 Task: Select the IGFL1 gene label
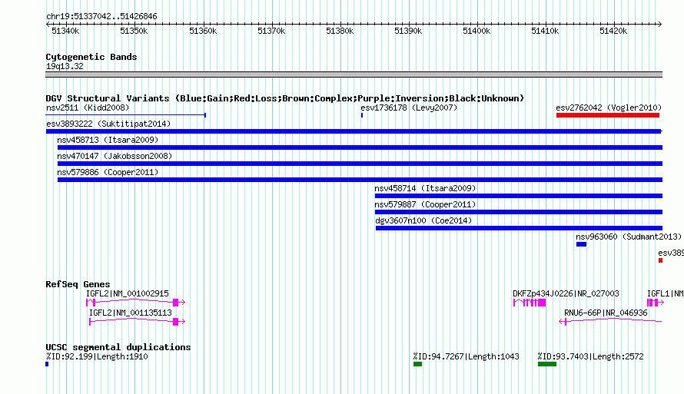[666, 293]
